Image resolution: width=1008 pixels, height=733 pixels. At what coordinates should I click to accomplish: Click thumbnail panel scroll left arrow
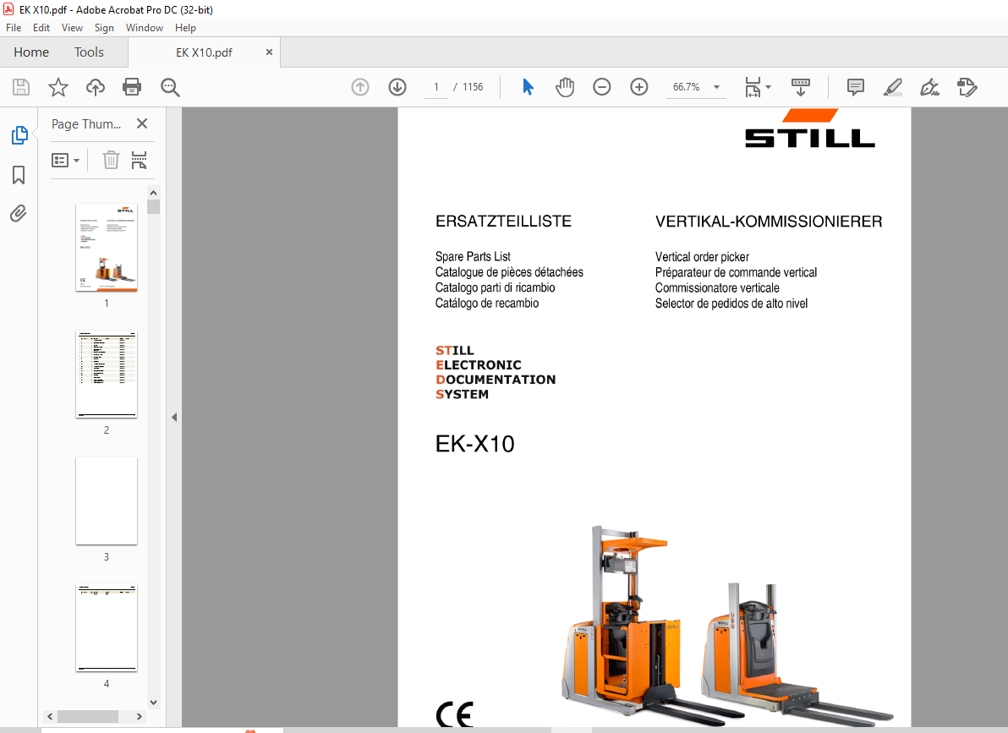50,716
